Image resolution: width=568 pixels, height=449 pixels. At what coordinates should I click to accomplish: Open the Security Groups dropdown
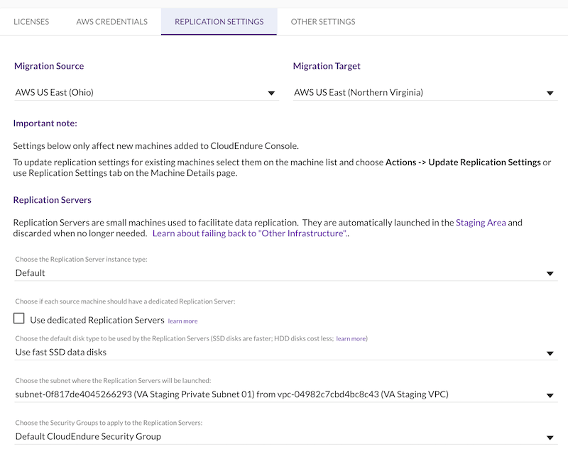[x=284, y=436]
